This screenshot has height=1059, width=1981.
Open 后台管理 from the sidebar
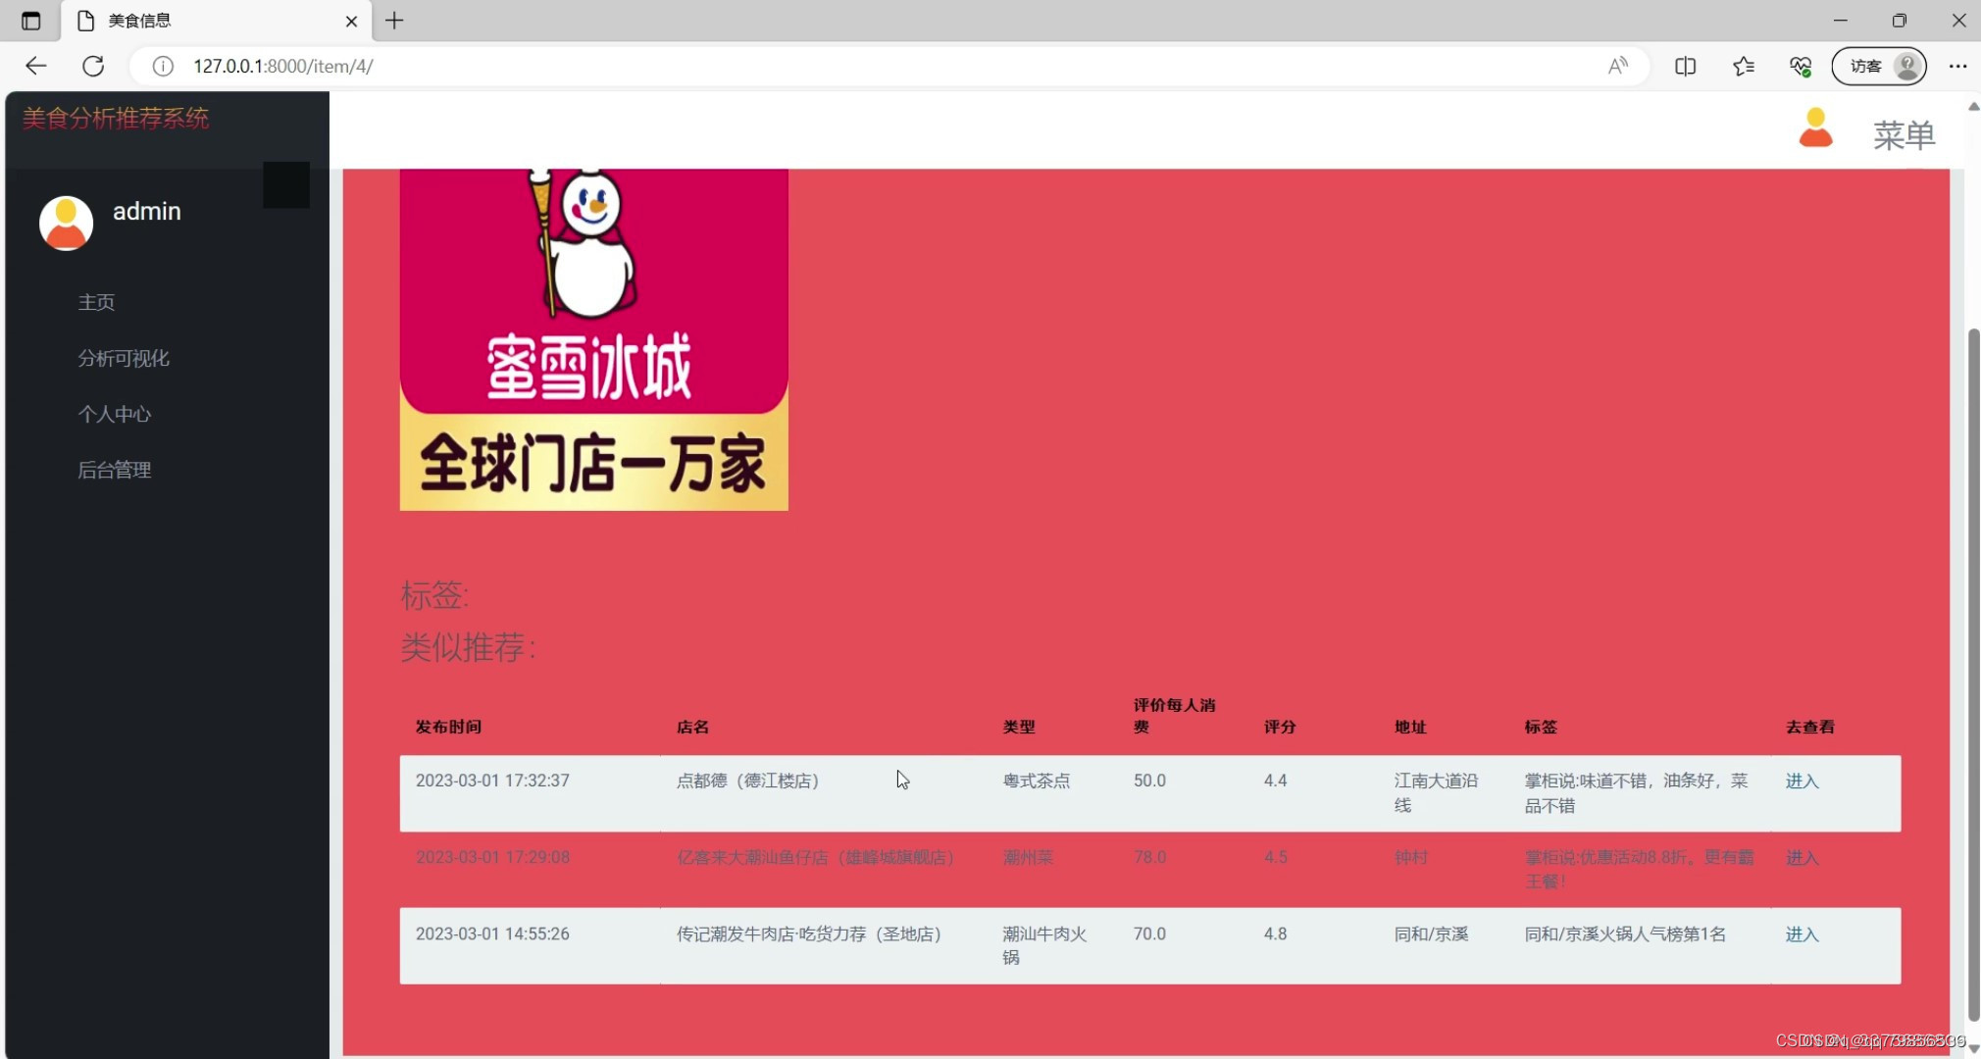(115, 470)
